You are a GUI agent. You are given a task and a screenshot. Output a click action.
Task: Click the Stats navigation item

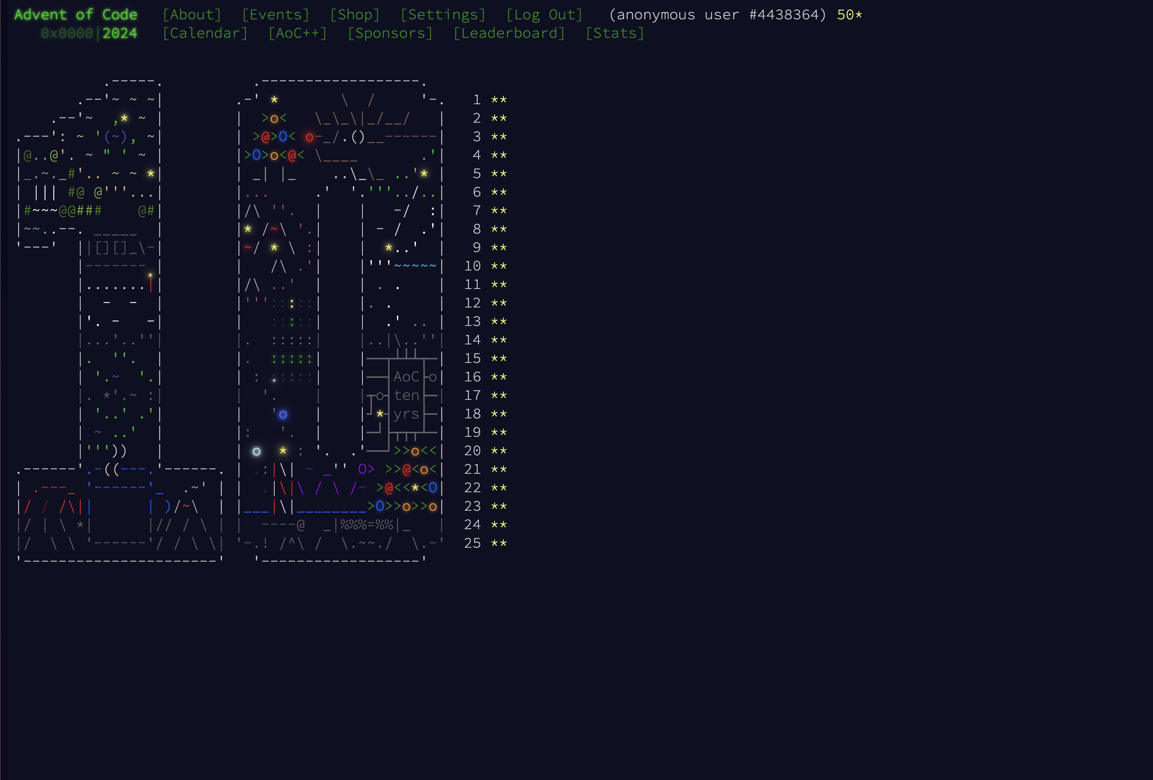[615, 33]
